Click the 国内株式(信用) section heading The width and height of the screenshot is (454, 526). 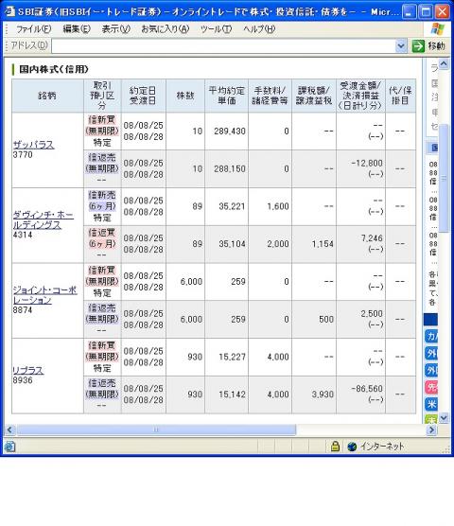[x=54, y=69]
